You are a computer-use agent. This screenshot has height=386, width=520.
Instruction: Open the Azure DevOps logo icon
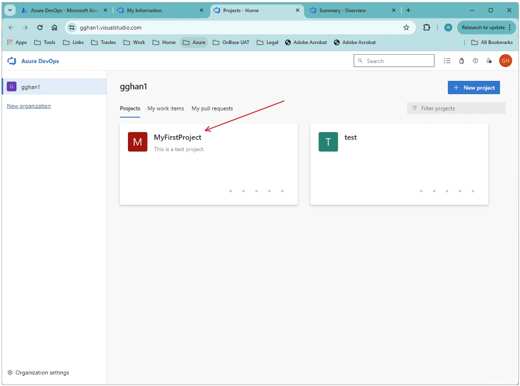pos(12,61)
